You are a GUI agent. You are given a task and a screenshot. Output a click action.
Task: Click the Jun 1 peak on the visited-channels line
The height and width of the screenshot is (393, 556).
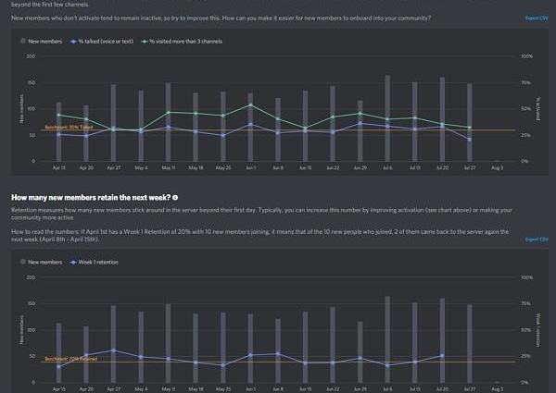(250, 104)
